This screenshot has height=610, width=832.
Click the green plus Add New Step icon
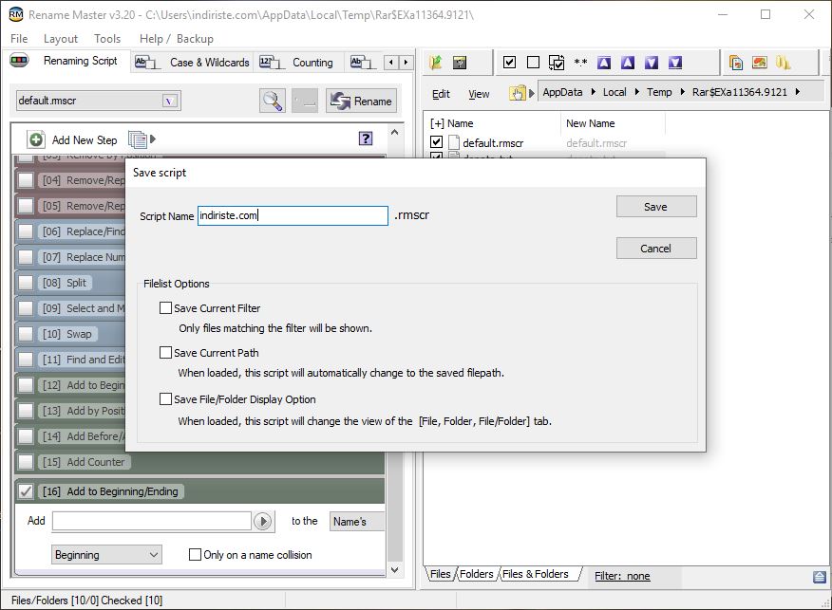click(x=36, y=139)
